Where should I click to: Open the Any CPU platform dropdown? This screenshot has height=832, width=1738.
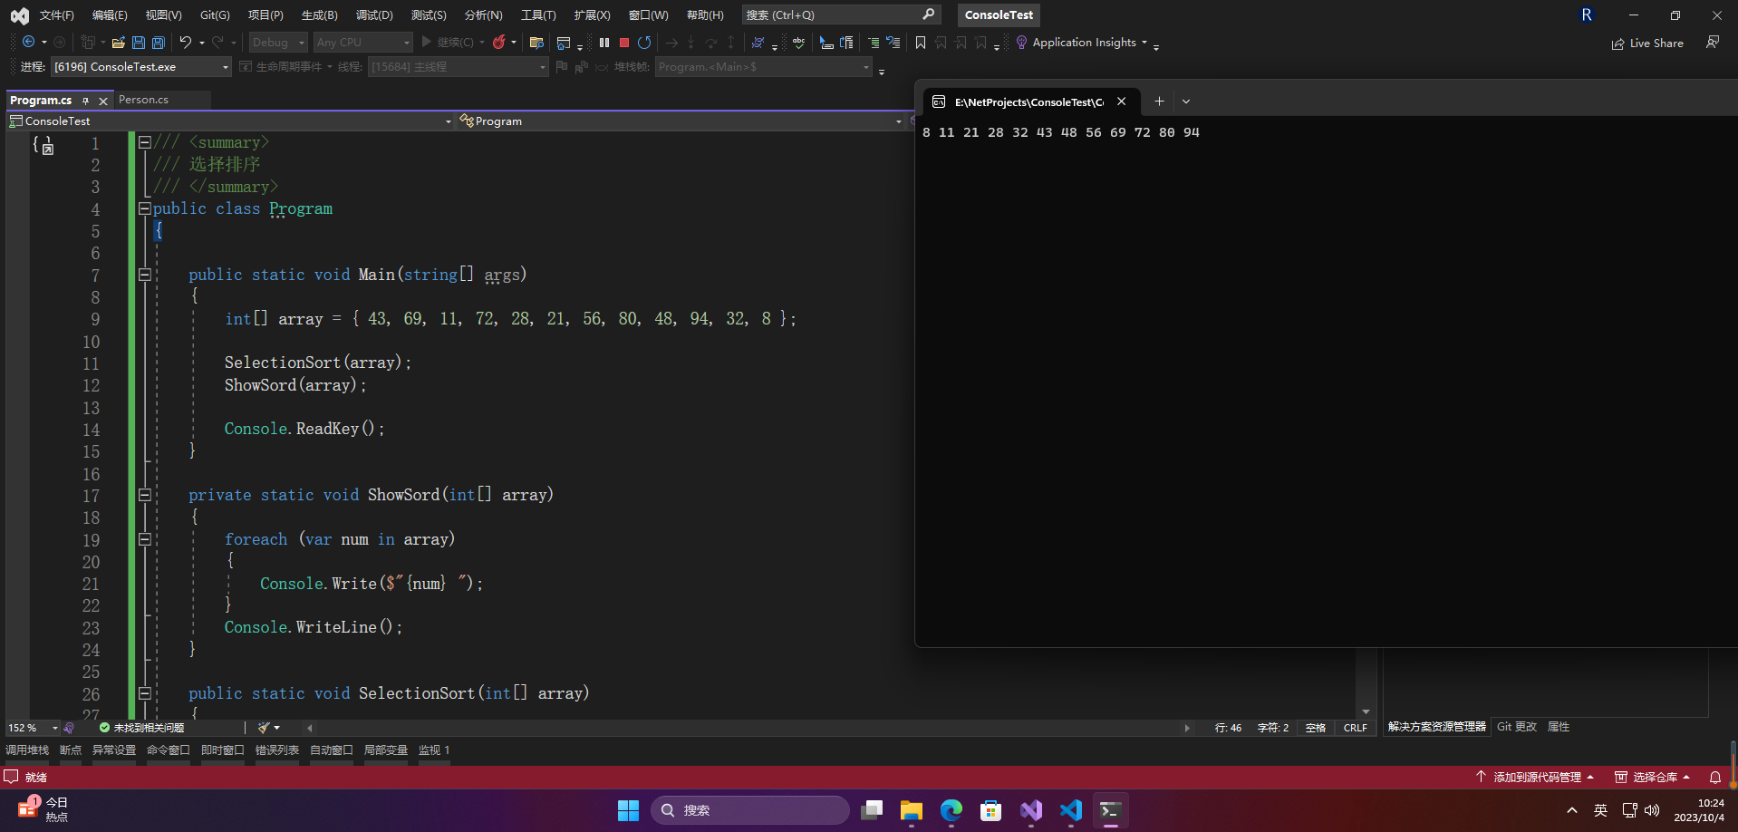point(363,43)
